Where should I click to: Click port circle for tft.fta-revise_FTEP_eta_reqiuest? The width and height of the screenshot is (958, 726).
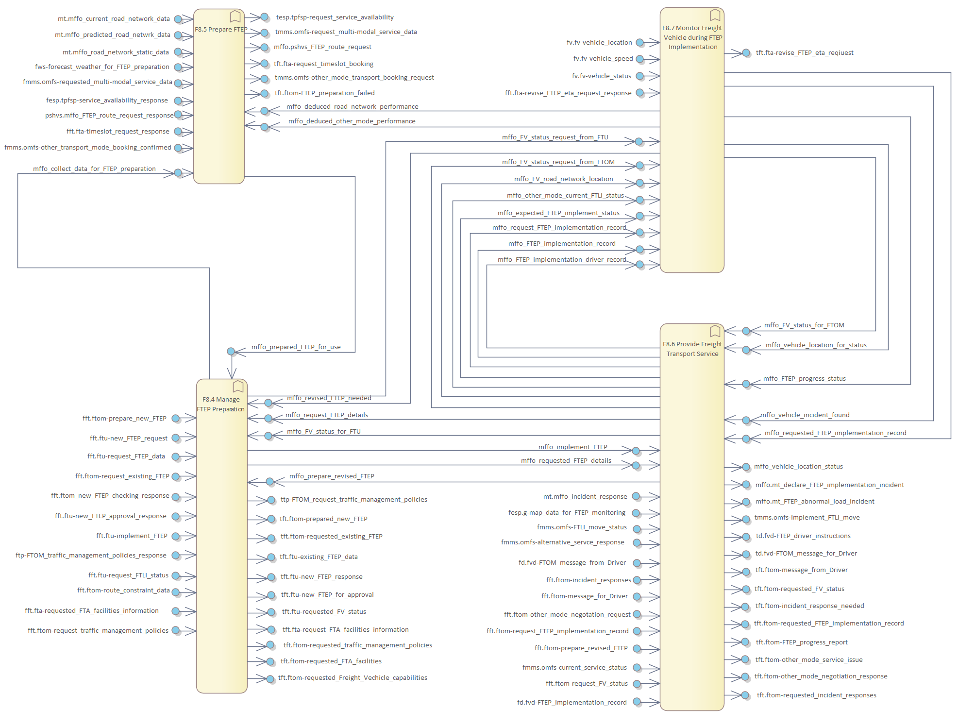click(746, 52)
